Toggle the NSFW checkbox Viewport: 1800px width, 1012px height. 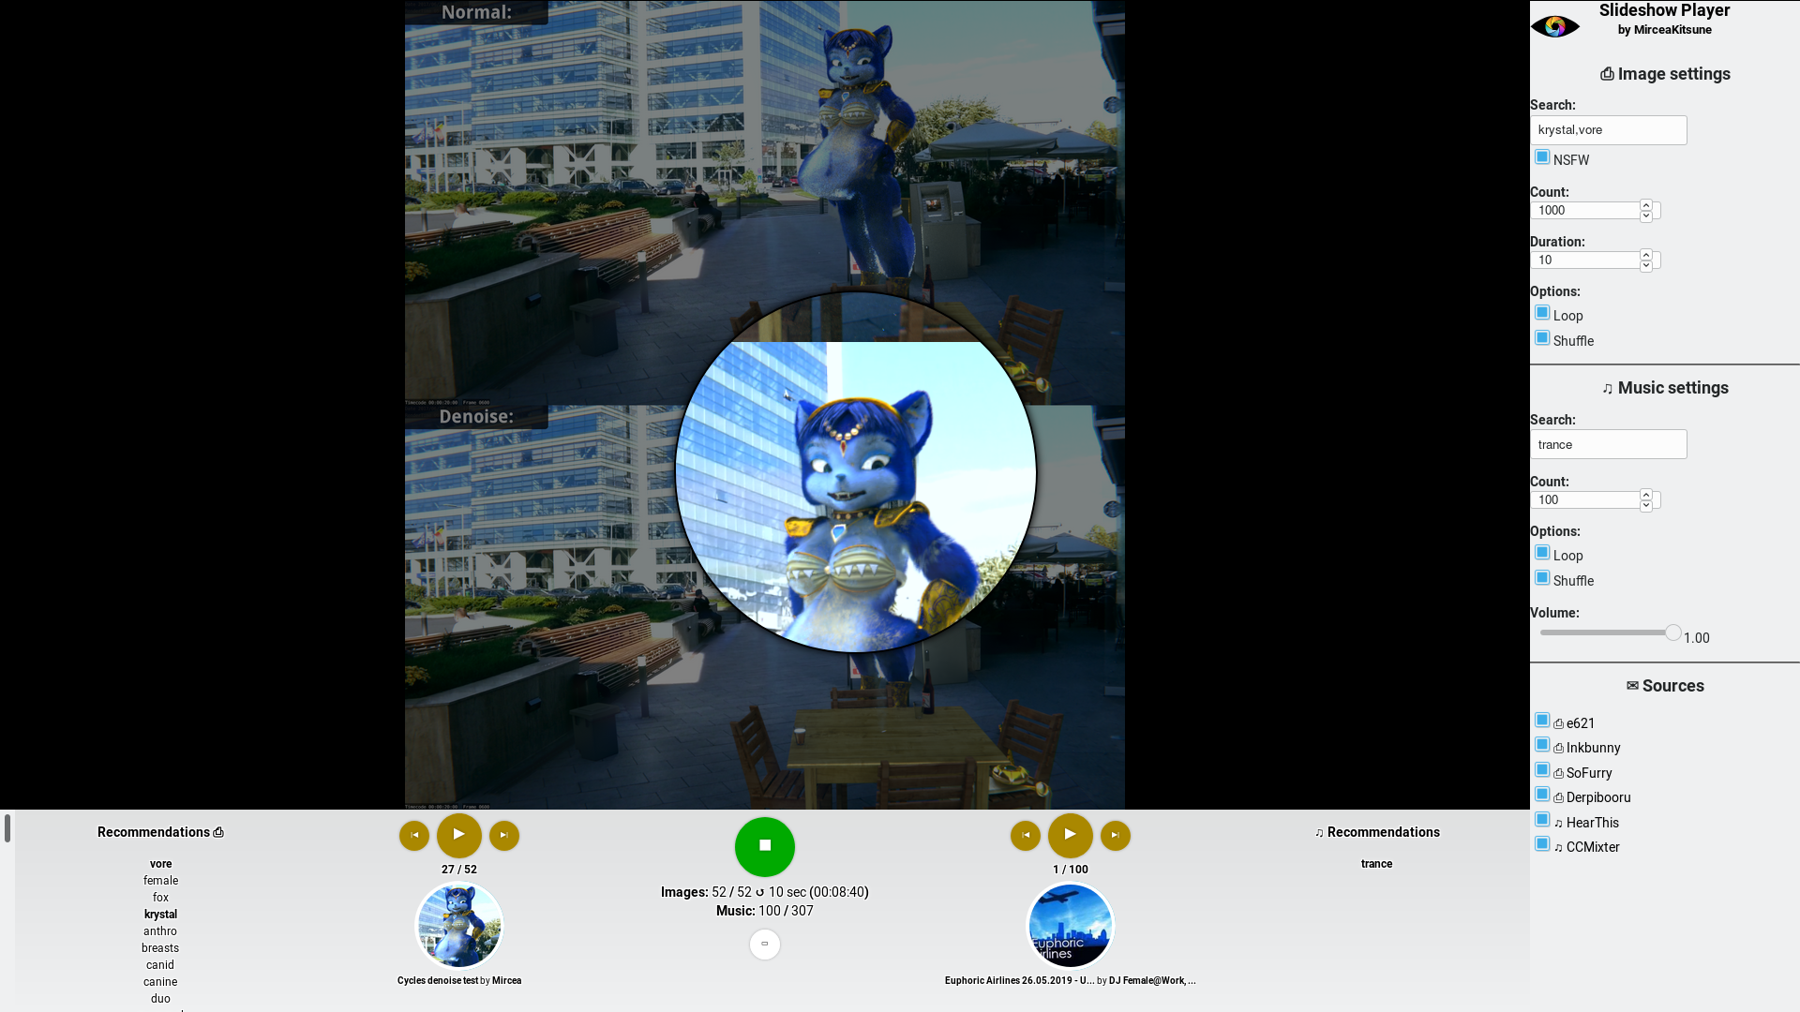pos(1542,157)
